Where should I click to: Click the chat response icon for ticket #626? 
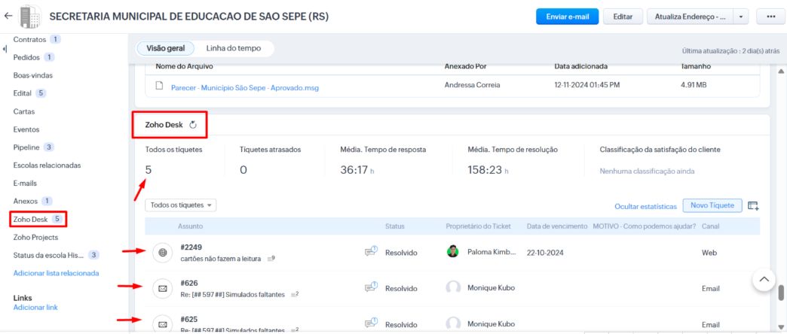tap(371, 287)
